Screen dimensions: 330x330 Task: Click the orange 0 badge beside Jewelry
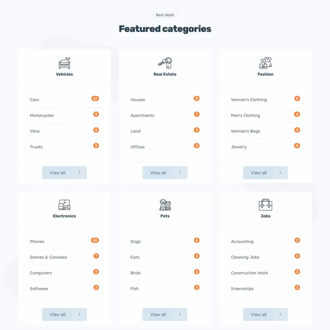(x=297, y=146)
